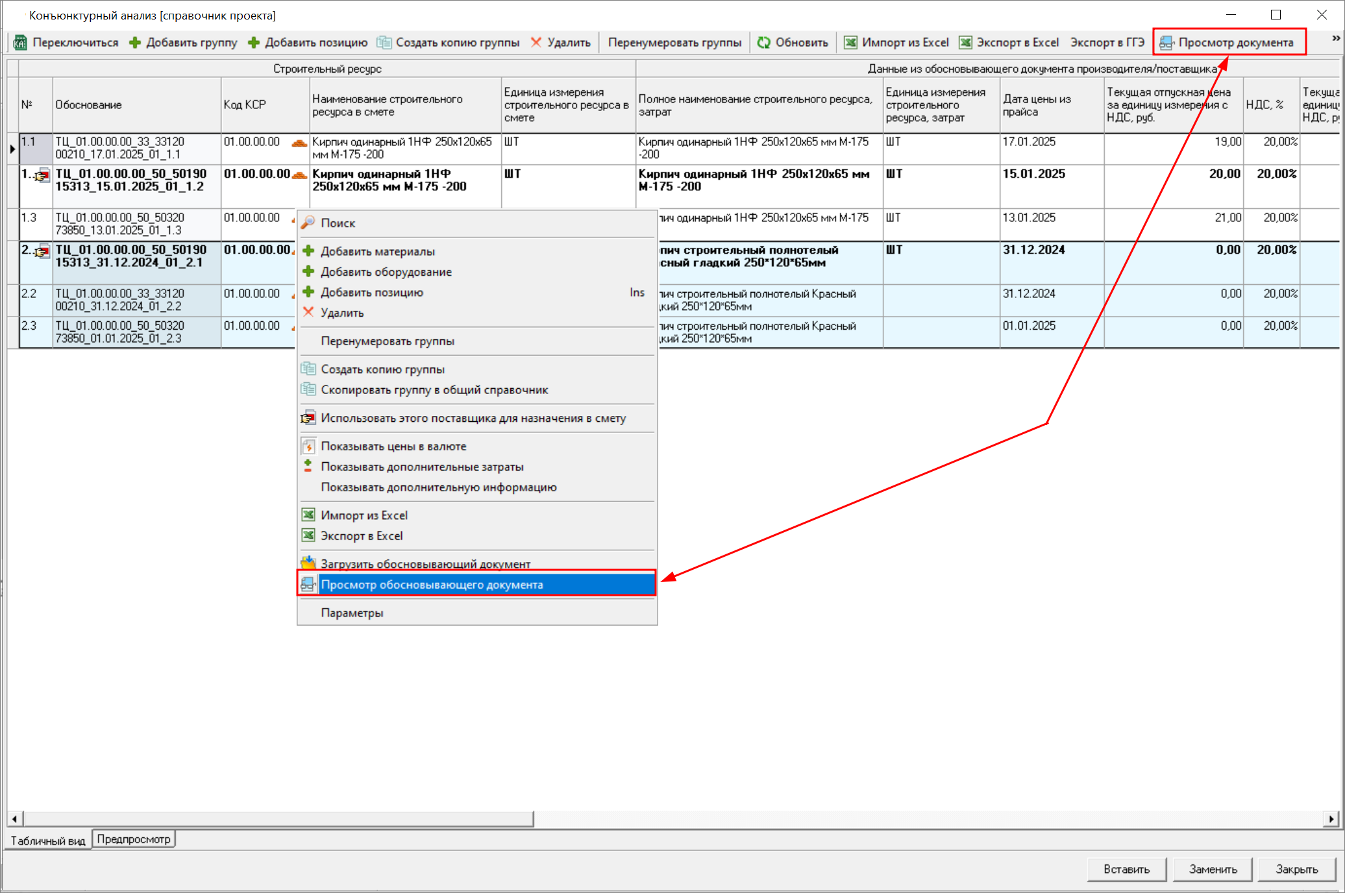Viewport: 1345px width, 893px height.
Task: Click the Заменить button
Action: click(x=1213, y=869)
